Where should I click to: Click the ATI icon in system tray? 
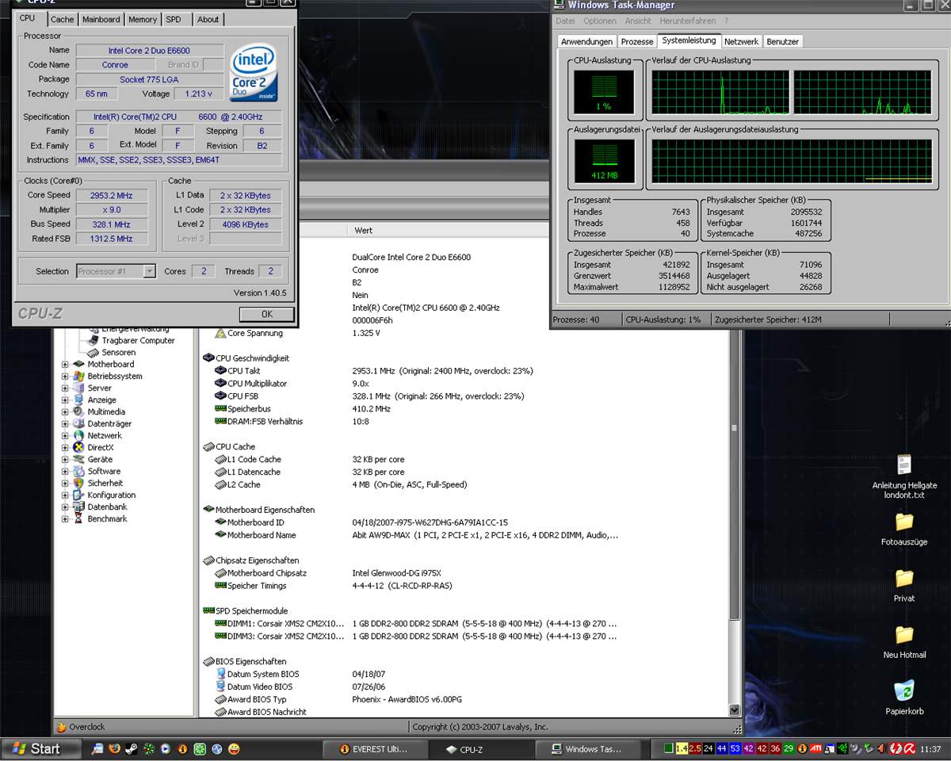coord(815,748)
